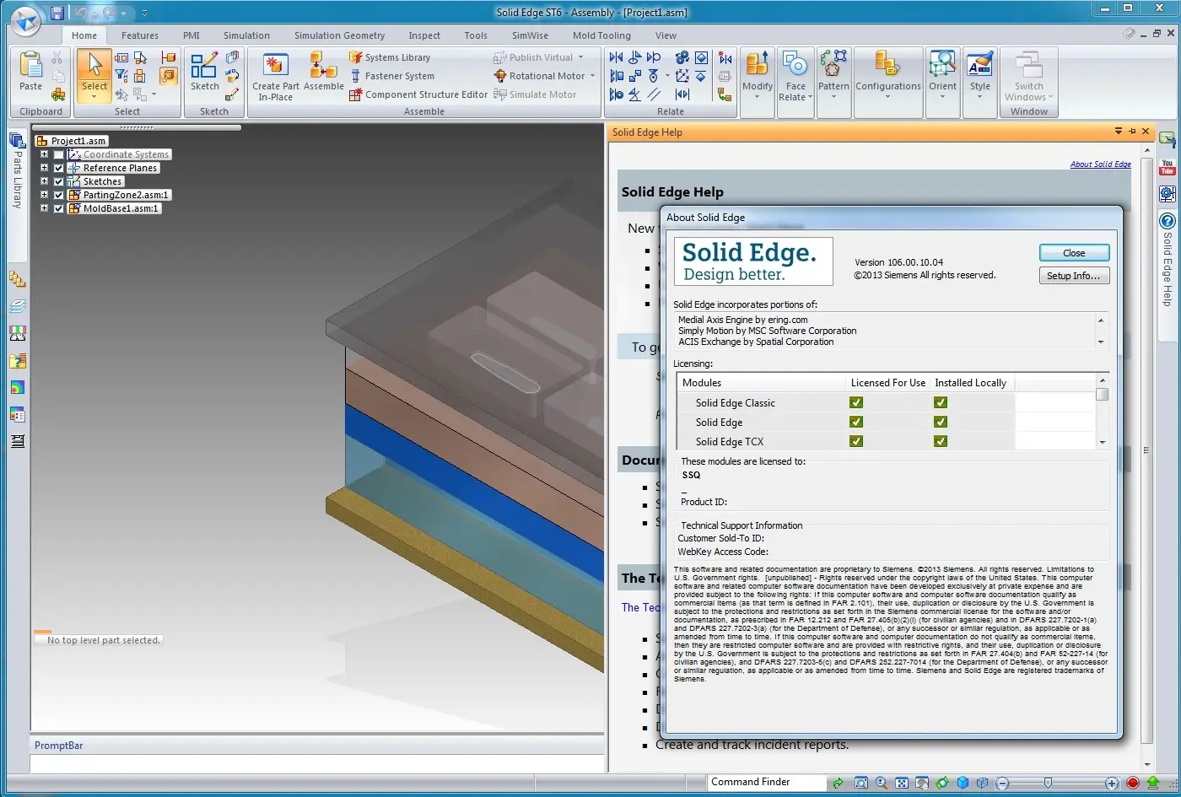Click the Paste clipboard icon
The height and width of the screenshot is (797, 1181).
[x=30, y=66]
